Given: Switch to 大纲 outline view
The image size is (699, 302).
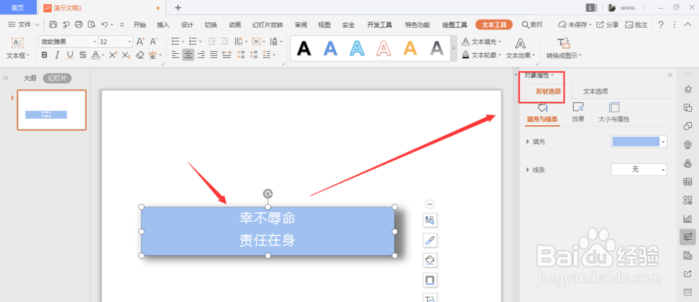Looking at the screenshot, I should click(x=30, y=78).
